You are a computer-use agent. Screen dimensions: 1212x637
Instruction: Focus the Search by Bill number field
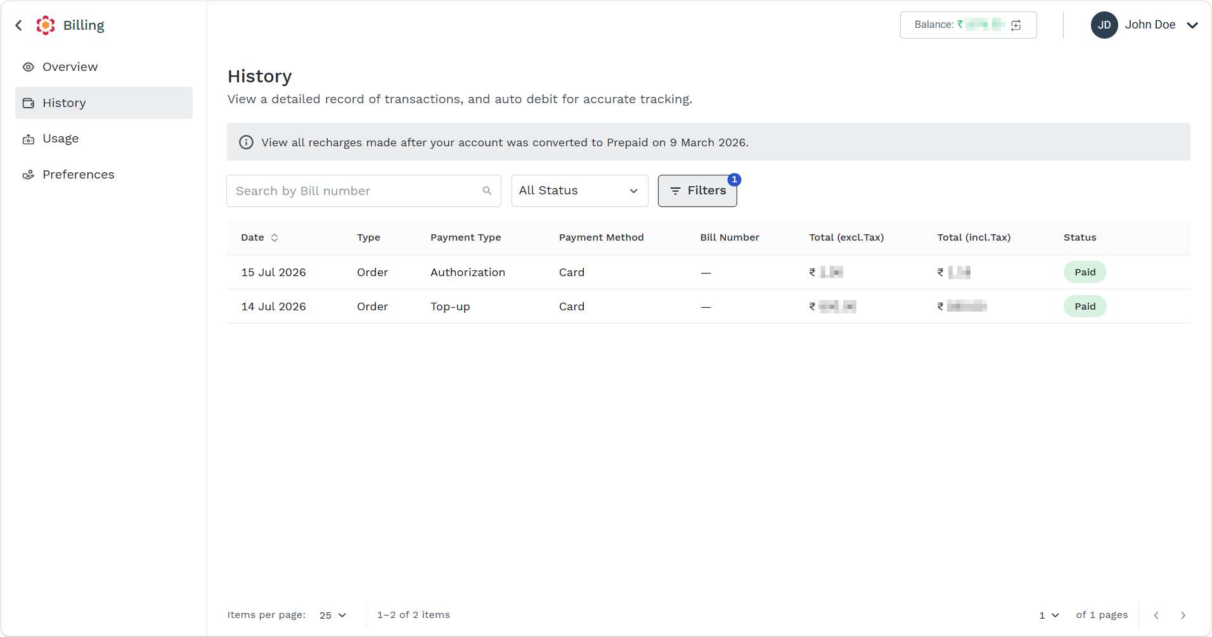(x=364, y=191)
